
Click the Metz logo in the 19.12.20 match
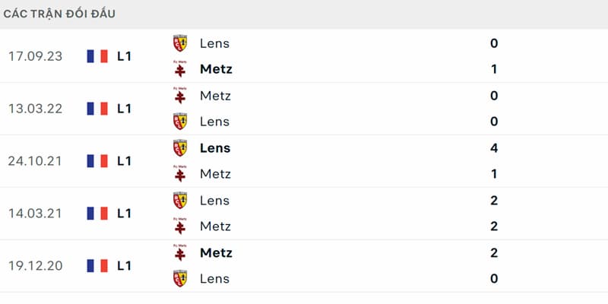180,252
